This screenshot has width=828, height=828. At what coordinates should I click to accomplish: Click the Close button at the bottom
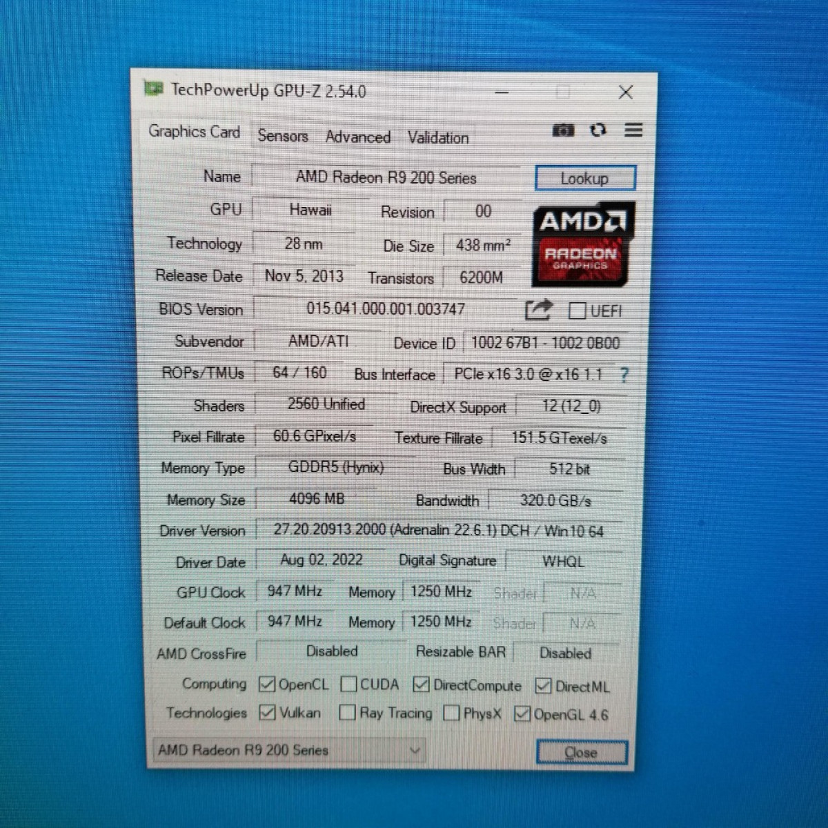point(582,752)
